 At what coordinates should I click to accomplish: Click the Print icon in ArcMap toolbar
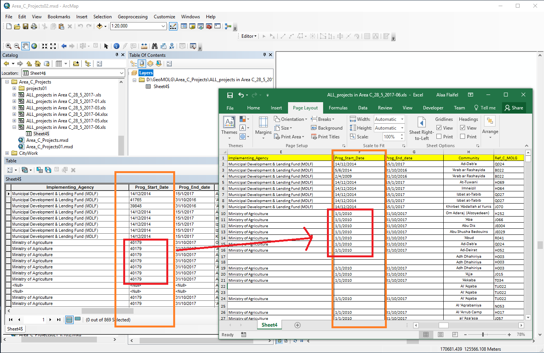[34, 26]
